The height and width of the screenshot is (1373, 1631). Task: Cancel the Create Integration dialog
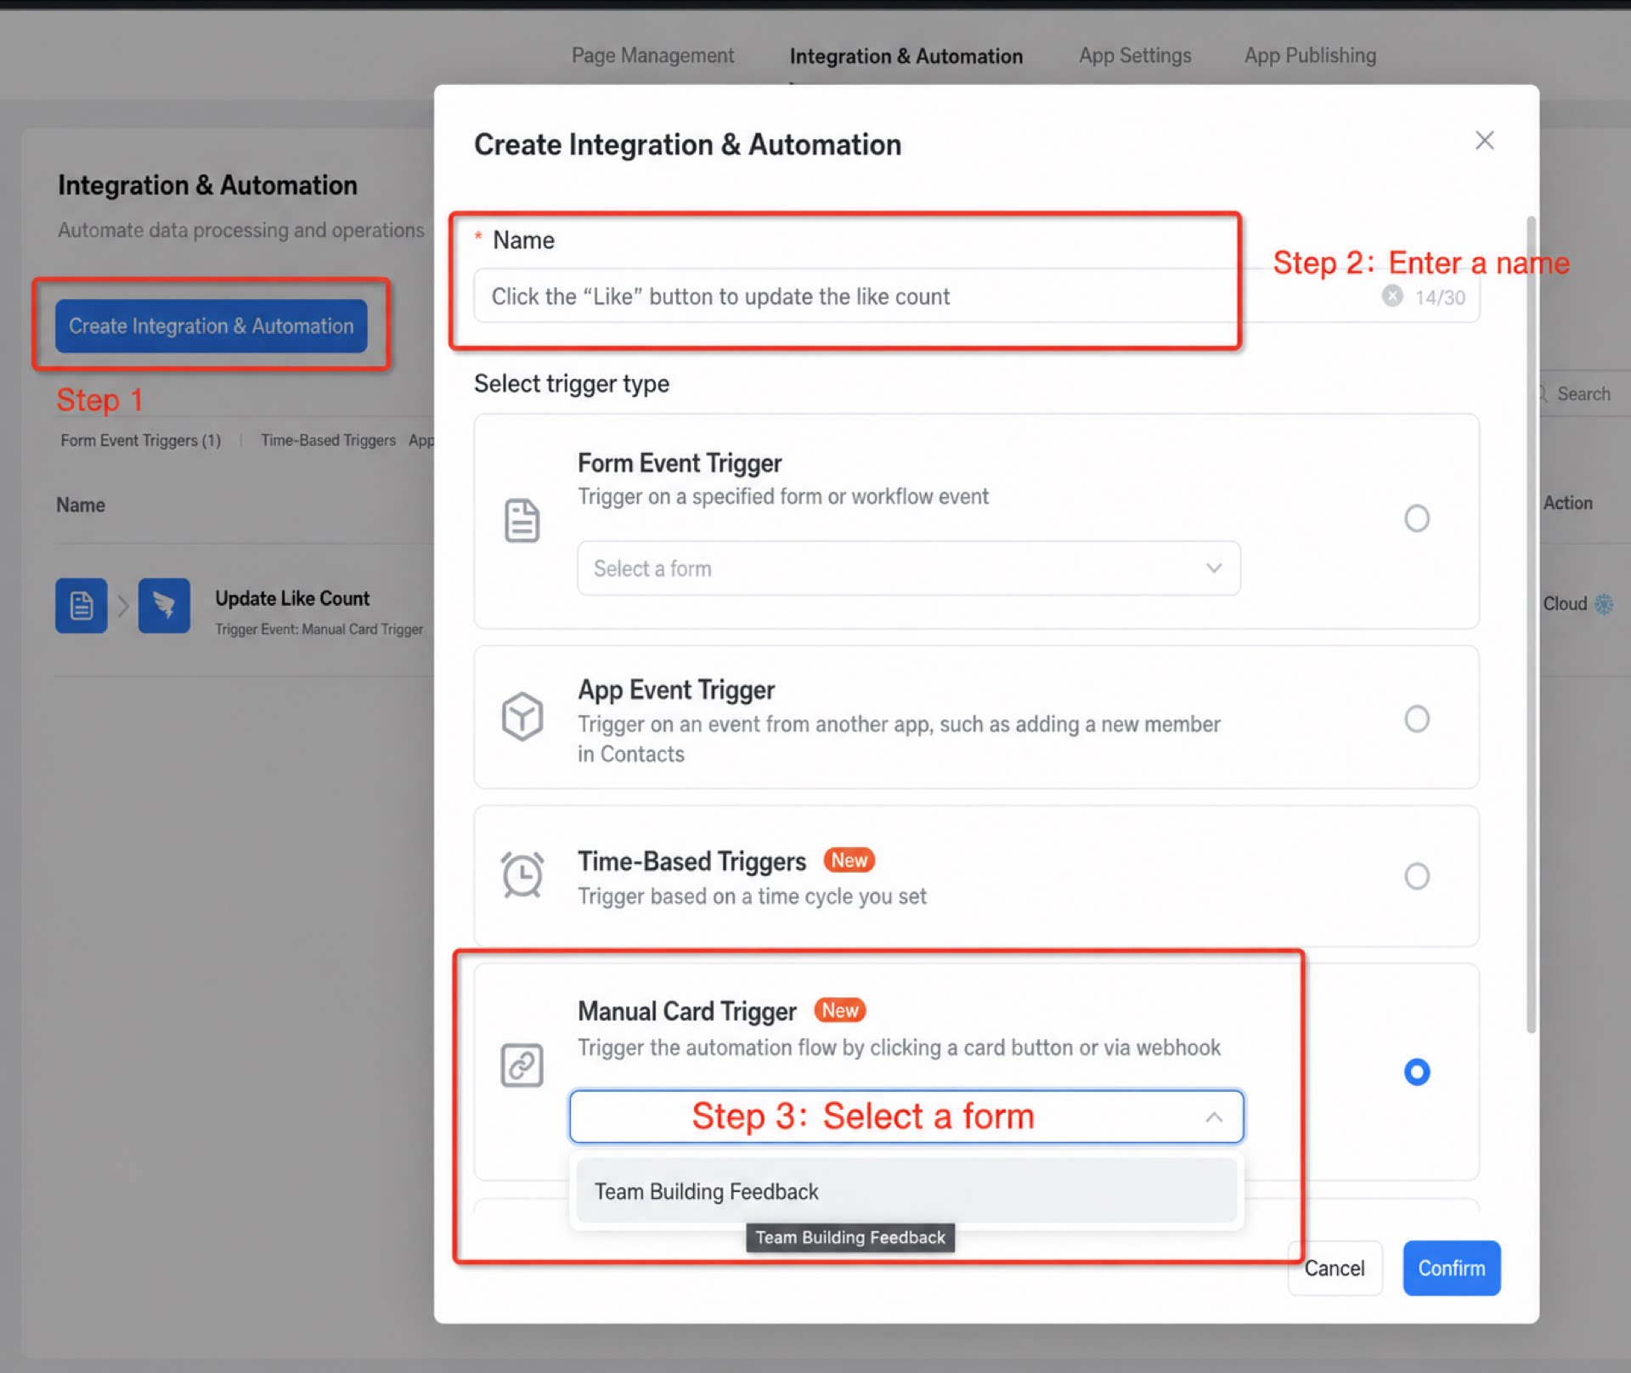click(1335, 1268)
